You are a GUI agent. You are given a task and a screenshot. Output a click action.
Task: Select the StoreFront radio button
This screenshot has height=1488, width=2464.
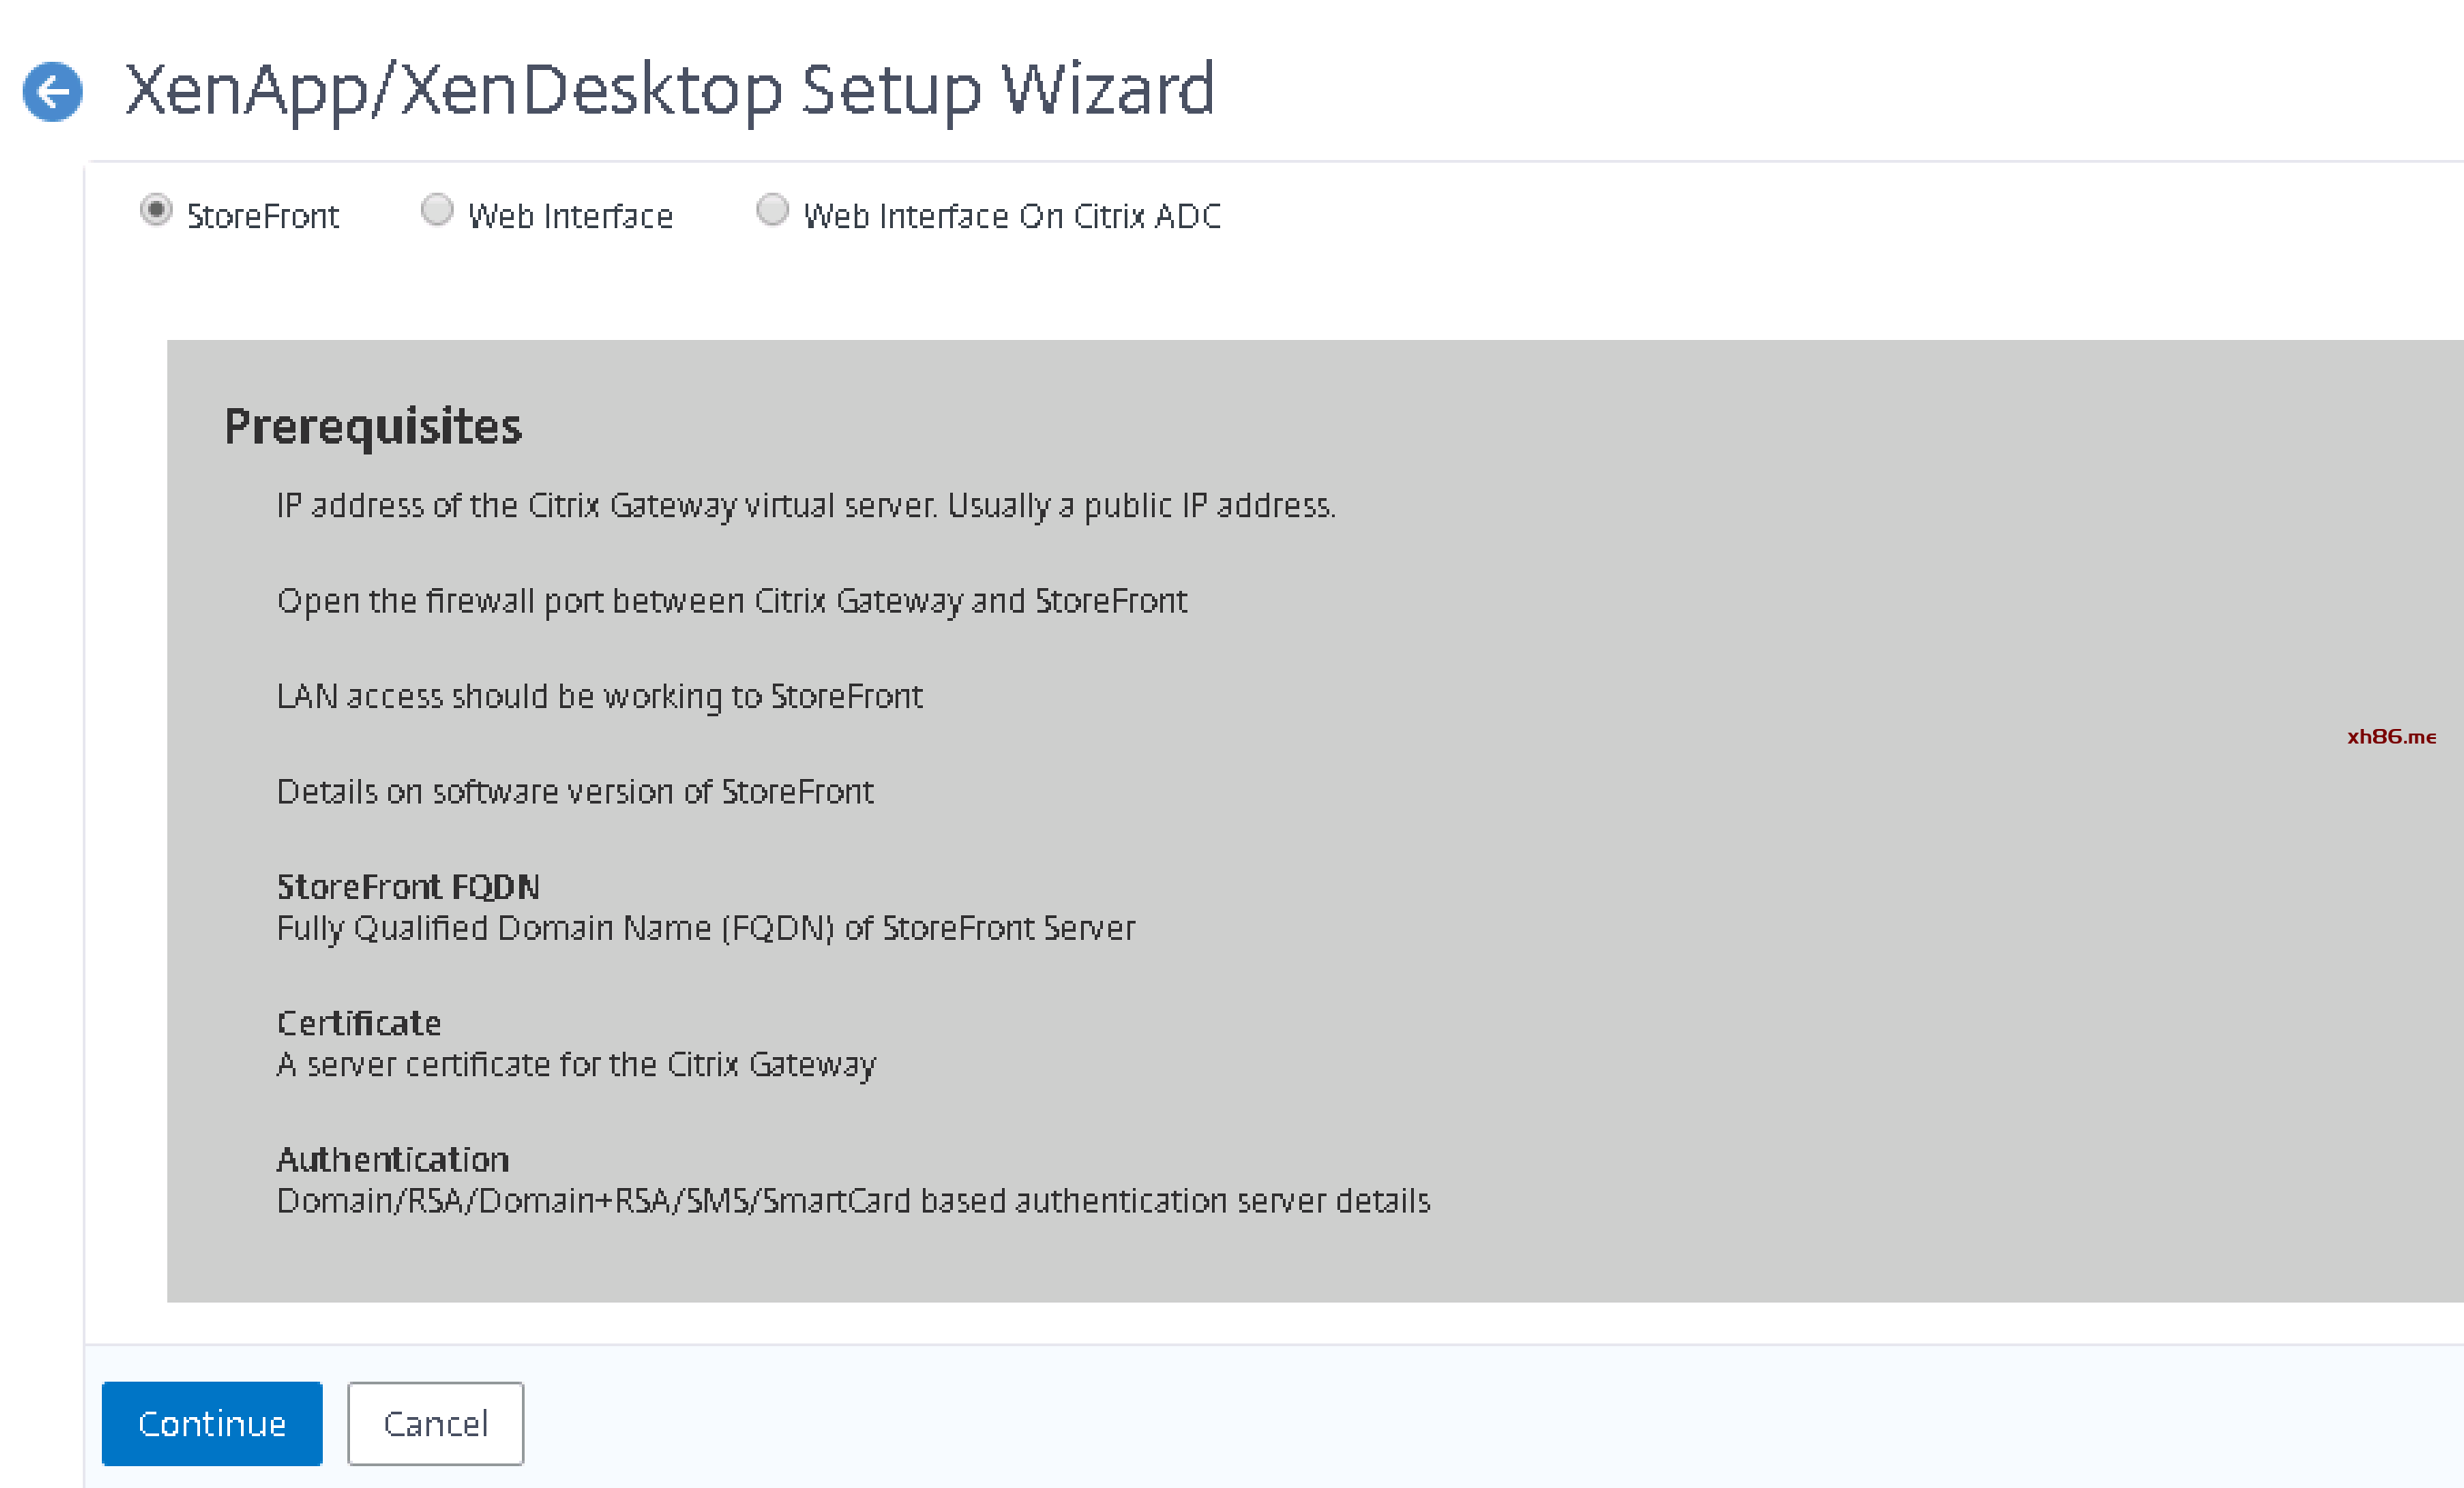(x=156, y=211)
